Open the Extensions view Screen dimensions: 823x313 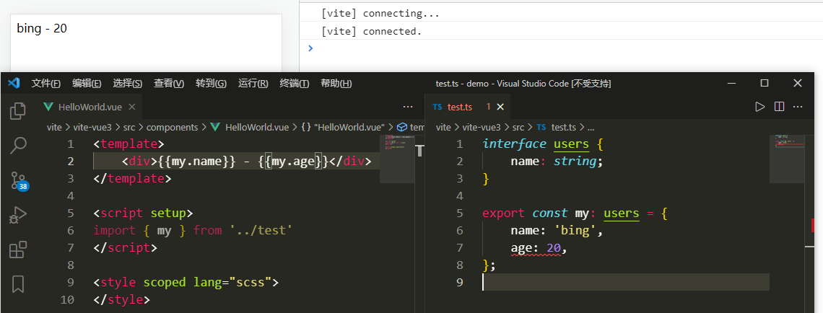(x=18, y=250)
